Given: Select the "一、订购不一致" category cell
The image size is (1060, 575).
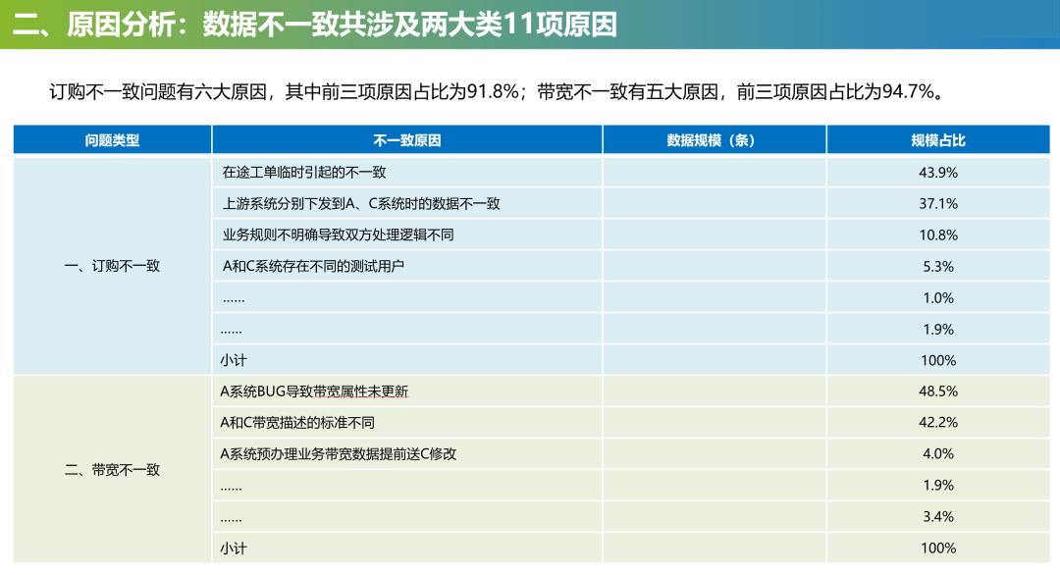Looking at the screenshot, I should [112, 266].
